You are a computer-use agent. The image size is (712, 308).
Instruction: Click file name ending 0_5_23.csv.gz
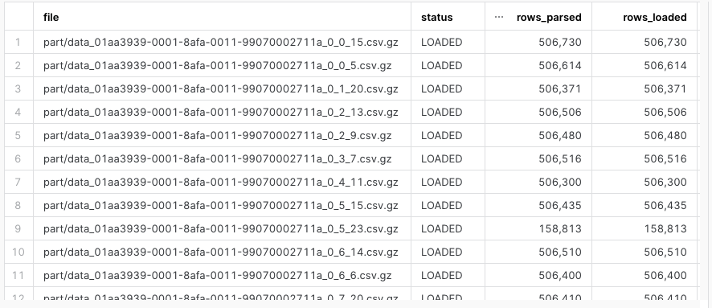(x=221, y=228)
